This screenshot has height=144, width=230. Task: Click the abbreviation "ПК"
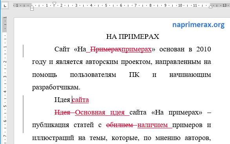134,75
